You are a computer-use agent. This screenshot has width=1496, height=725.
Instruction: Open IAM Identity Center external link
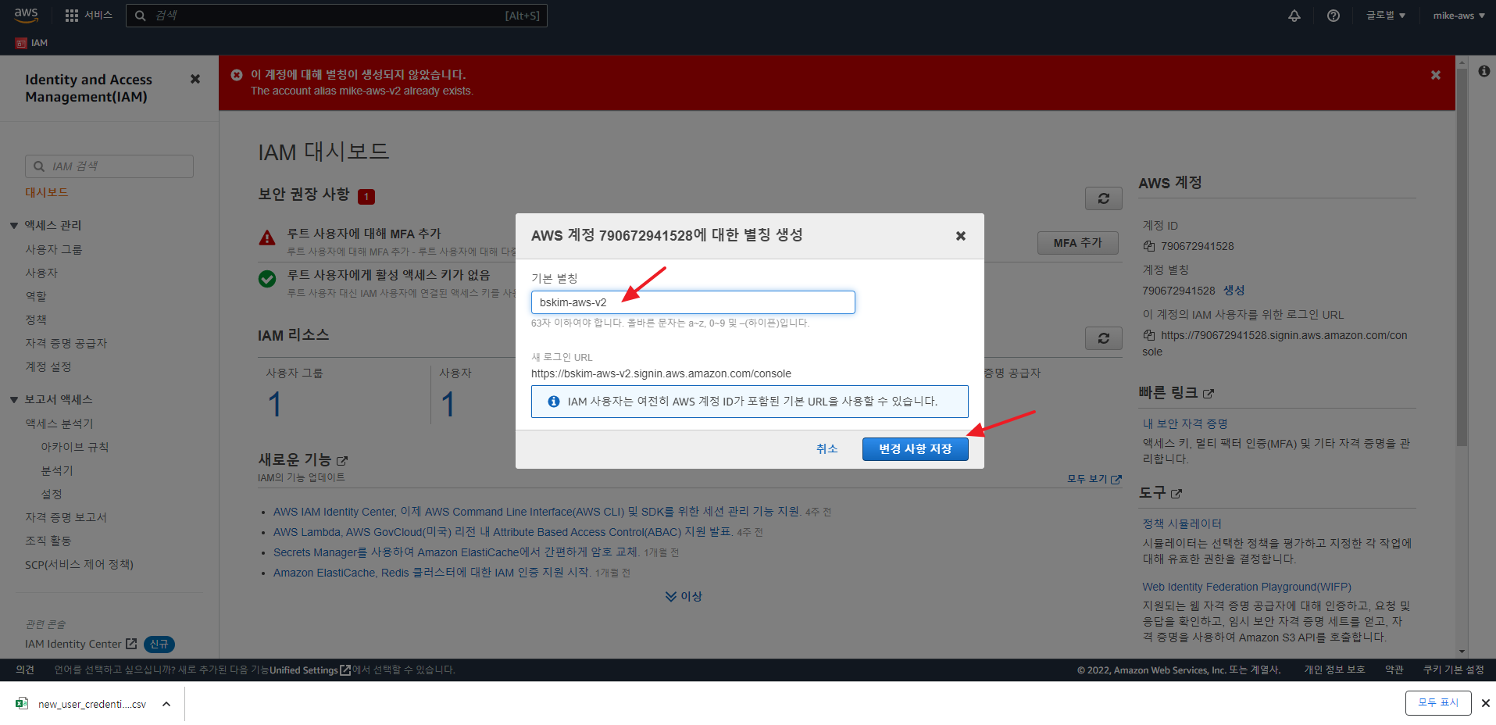click(x=80, y=644)
